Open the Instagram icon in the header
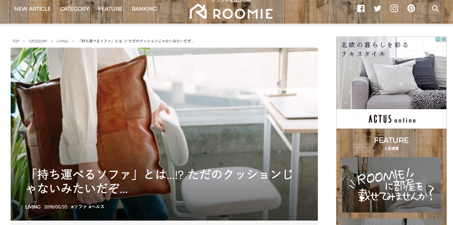 tap(394, 8)
